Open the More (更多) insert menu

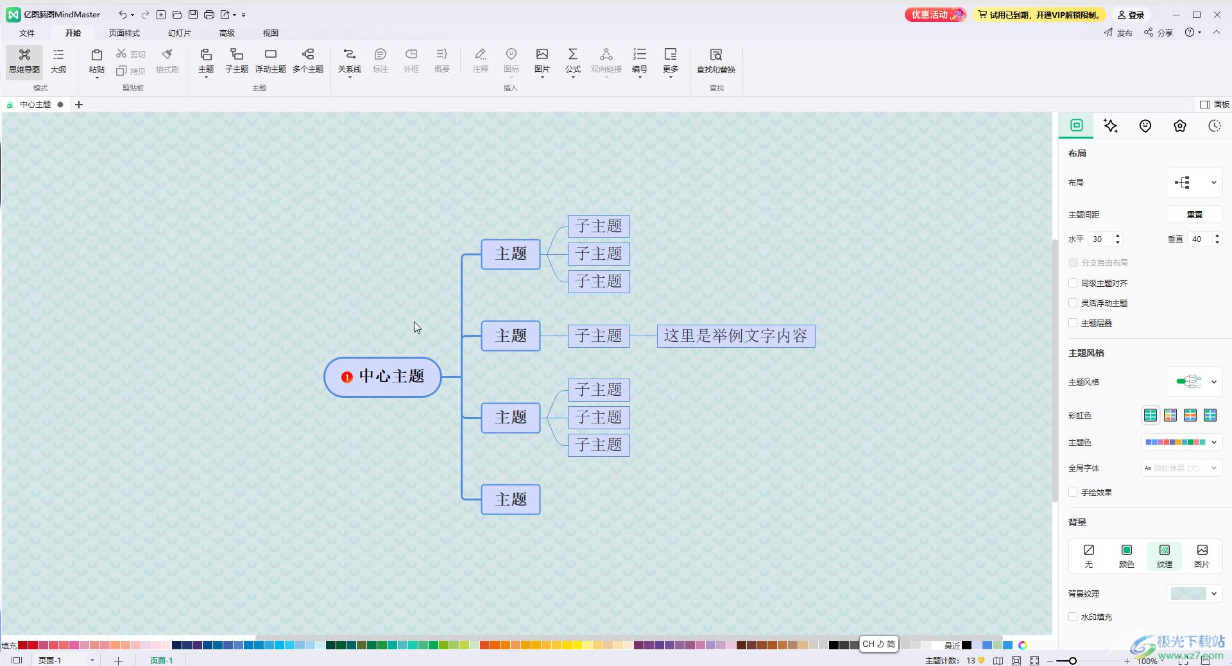[671, 62]
